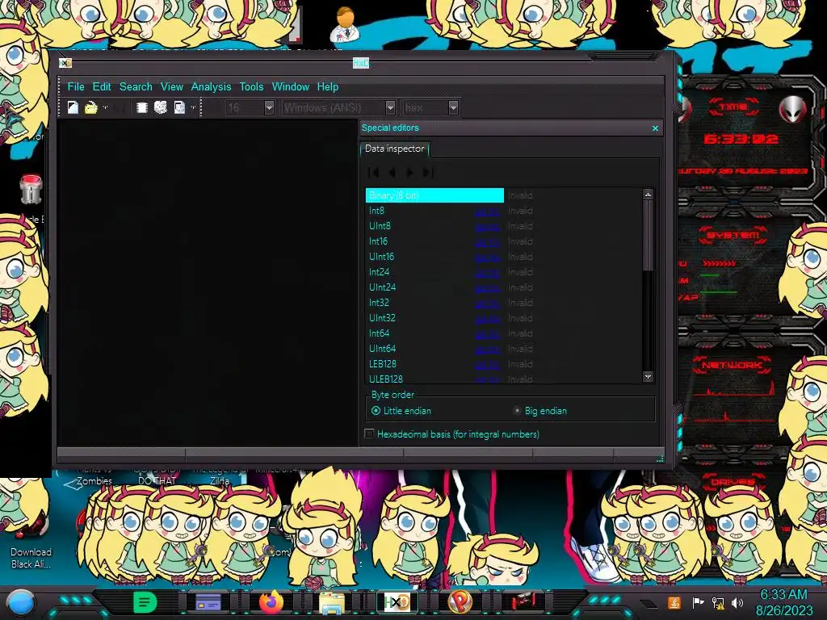Click the red app icon on taskbar
The image size is (827, 620).
pos(523,601)
